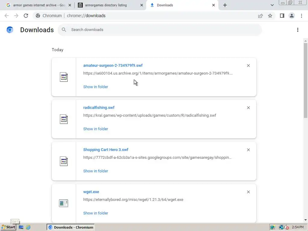Close the Downloads tab
This screenshot has height=231, width=308.
point(214,5)
